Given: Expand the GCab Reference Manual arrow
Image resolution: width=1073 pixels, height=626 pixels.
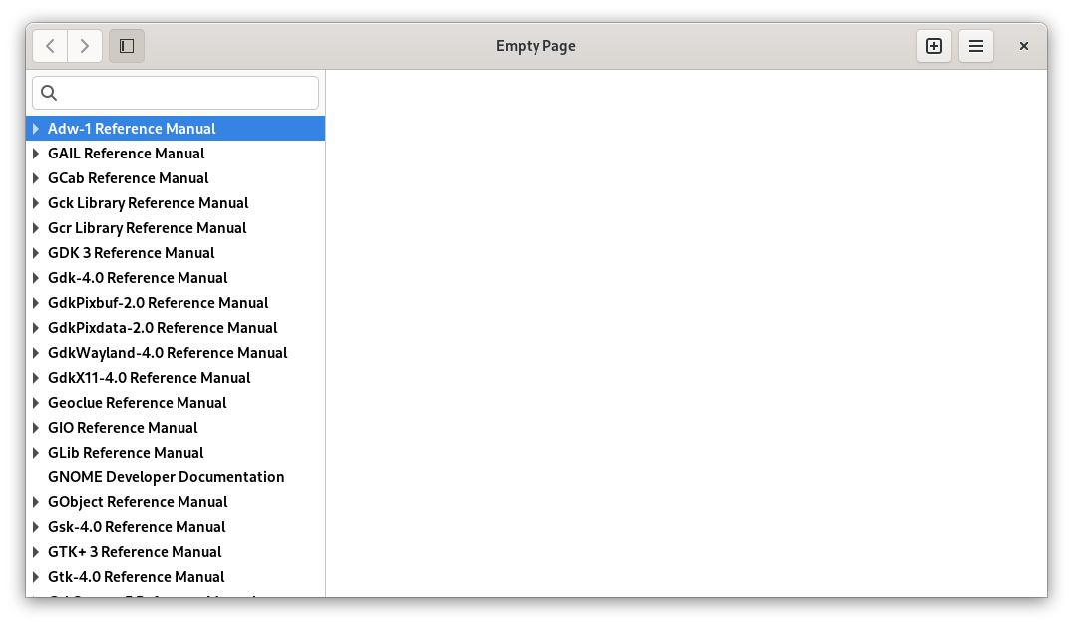Looking at the screenshot, I should pyautogui.click(x=36, y=178).
